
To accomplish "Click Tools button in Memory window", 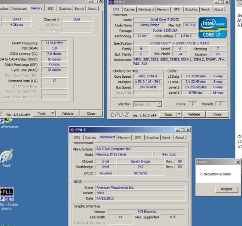I will point(42,114).
